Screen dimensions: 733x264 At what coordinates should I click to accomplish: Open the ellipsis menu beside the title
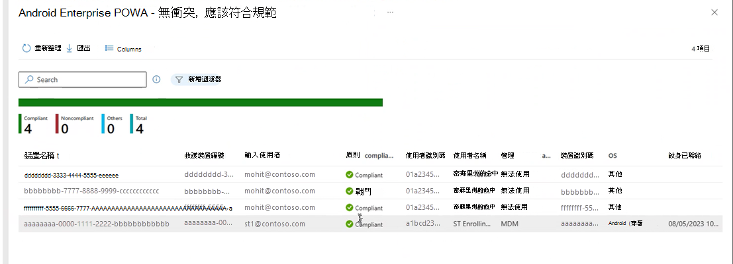point(391,13)
